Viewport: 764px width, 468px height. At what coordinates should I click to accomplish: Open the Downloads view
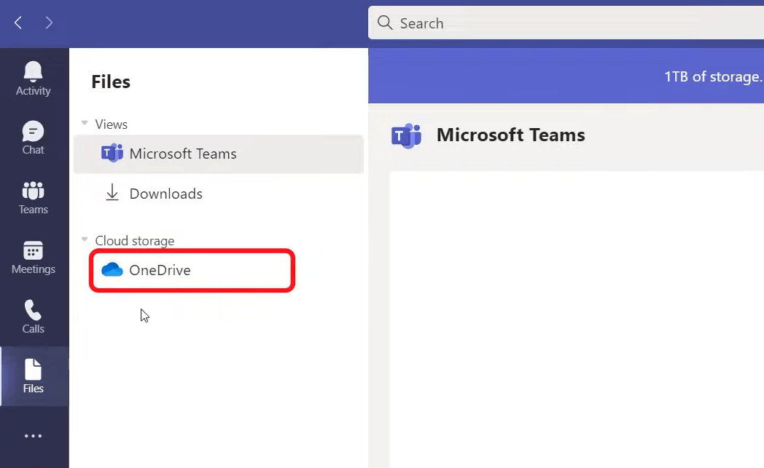(x=218, y=194)
